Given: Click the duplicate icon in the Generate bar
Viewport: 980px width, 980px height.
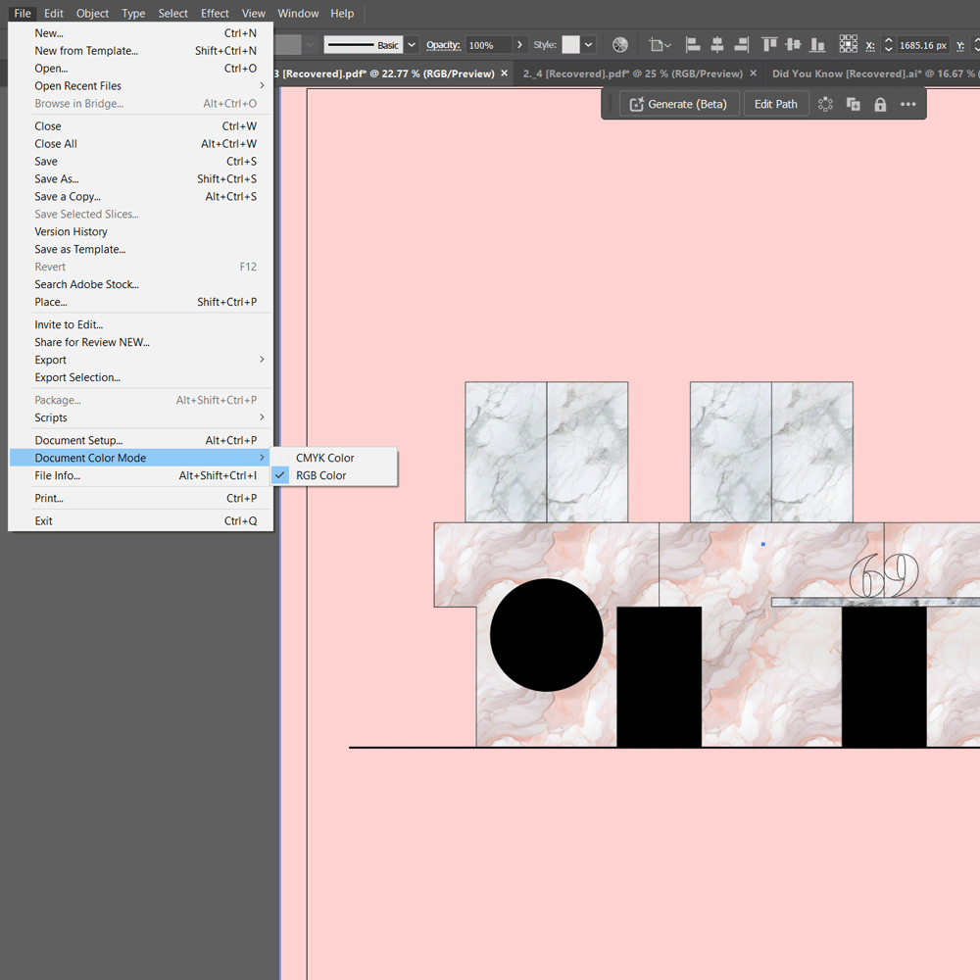Looking at the screenshot, I should coord(855,103).
